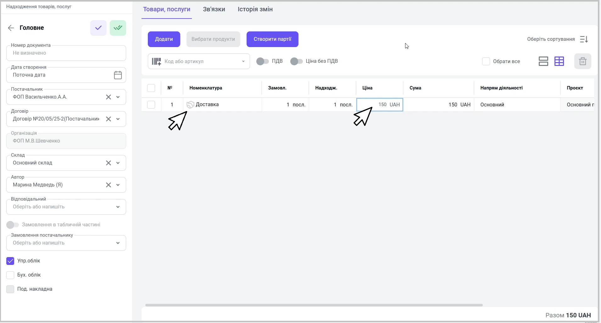Expand the Склад dropdown
Image resolution: width=601 pixels, height=323 pixels.
point(118,163)
